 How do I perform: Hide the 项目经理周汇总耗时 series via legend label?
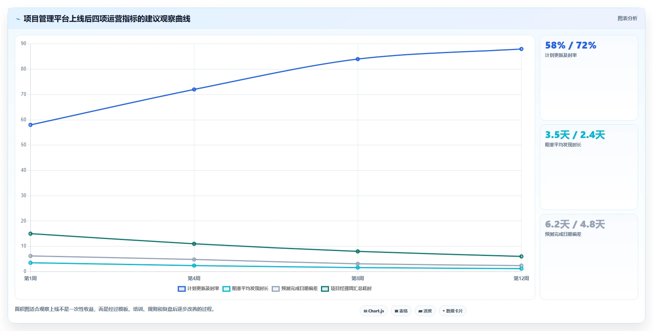351,289
